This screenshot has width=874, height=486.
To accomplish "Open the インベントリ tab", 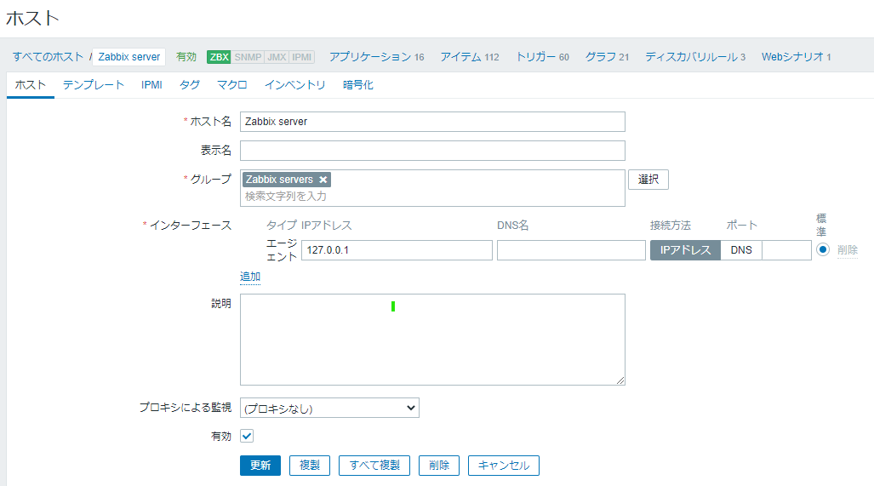I will (294, 85).
